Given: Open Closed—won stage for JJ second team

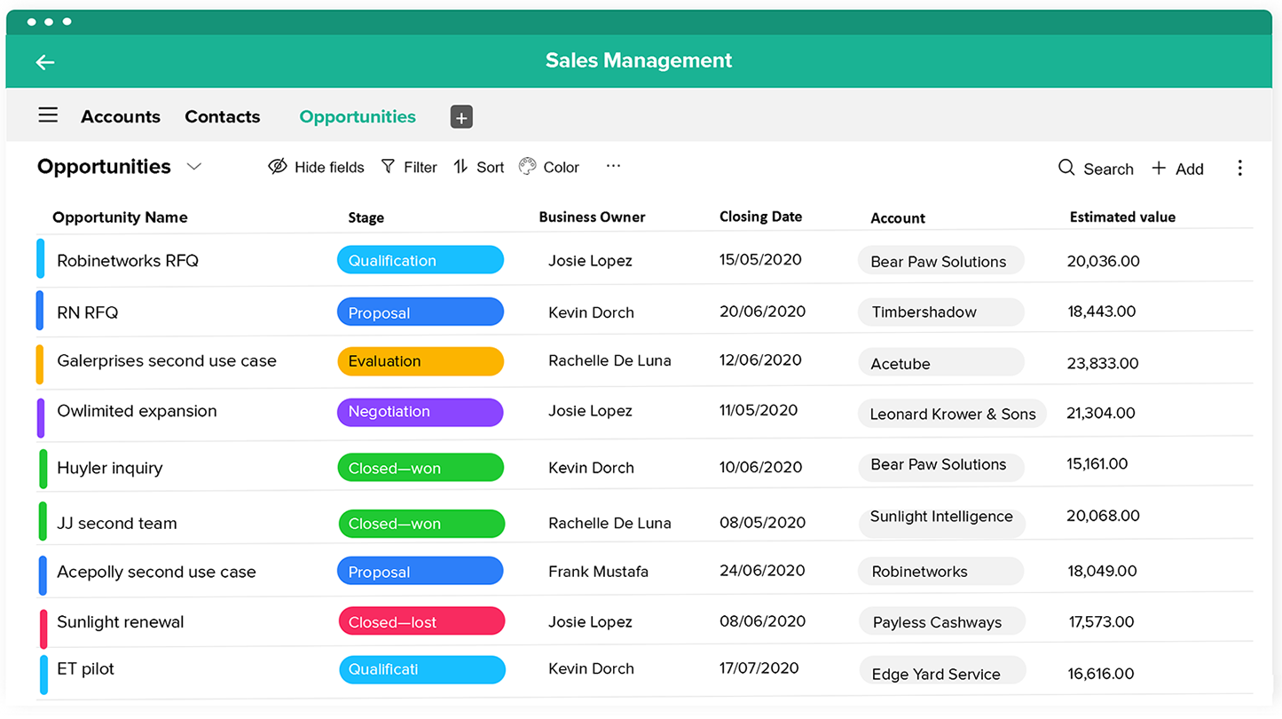Looking at the screenshot, I should [421, 524].
